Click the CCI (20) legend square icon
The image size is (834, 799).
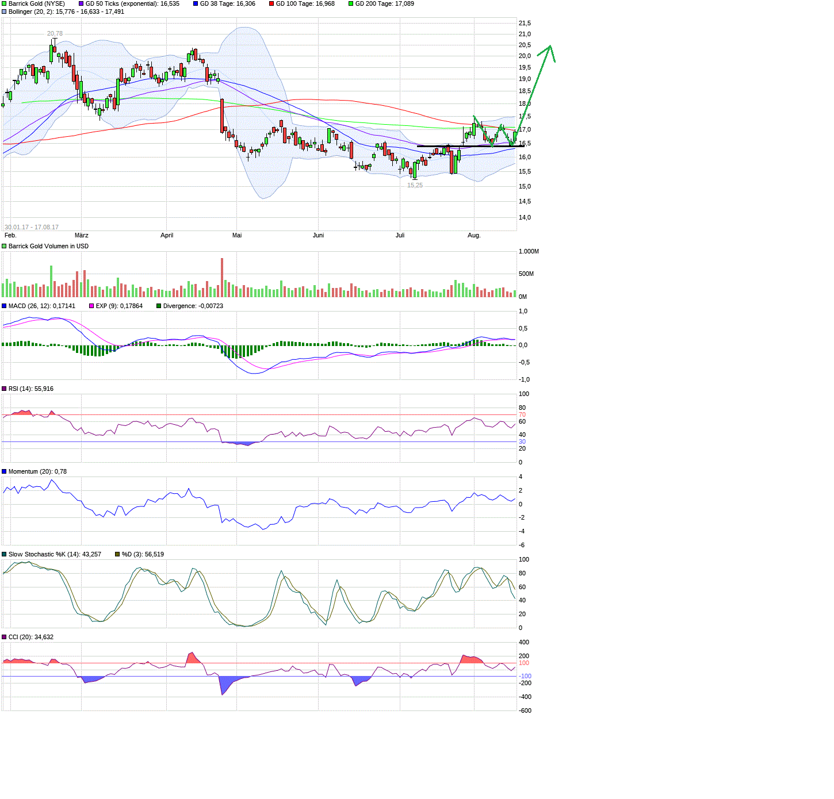coord(3,637)
